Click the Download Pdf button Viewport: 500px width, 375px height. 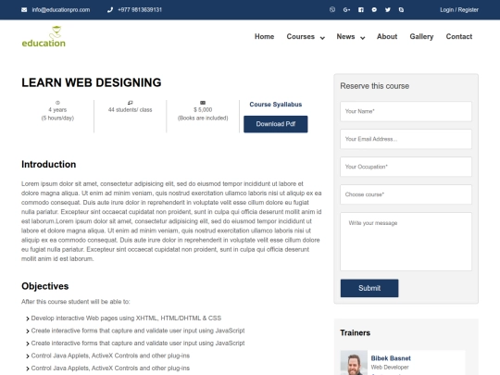coord(276,124)
